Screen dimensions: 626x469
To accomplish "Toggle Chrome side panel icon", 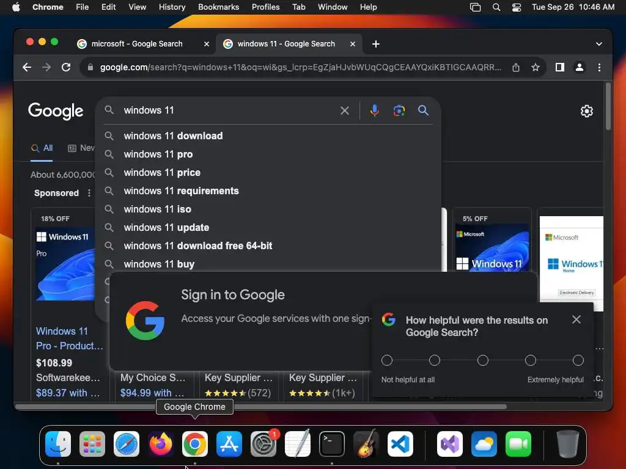I will point(560,67).
